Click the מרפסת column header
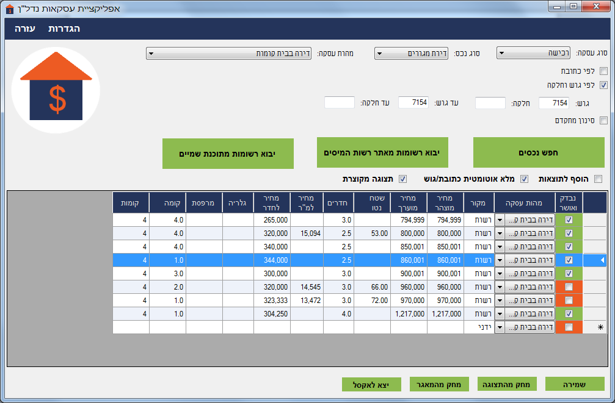The image size is (615, 403). click(203, 202)
